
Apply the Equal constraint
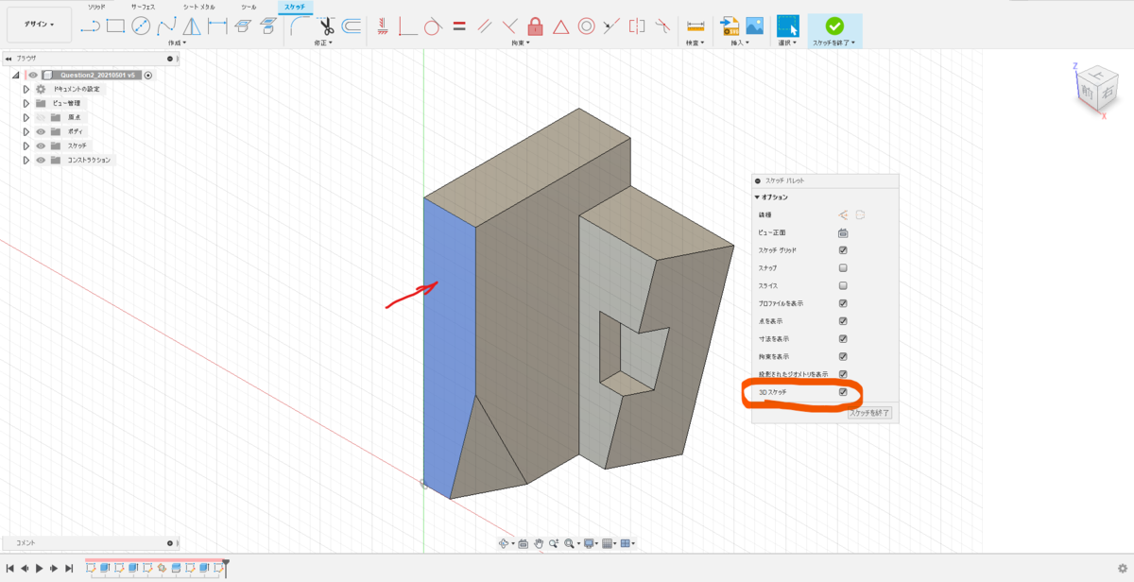pyautogui.click(x=459, y=26)
